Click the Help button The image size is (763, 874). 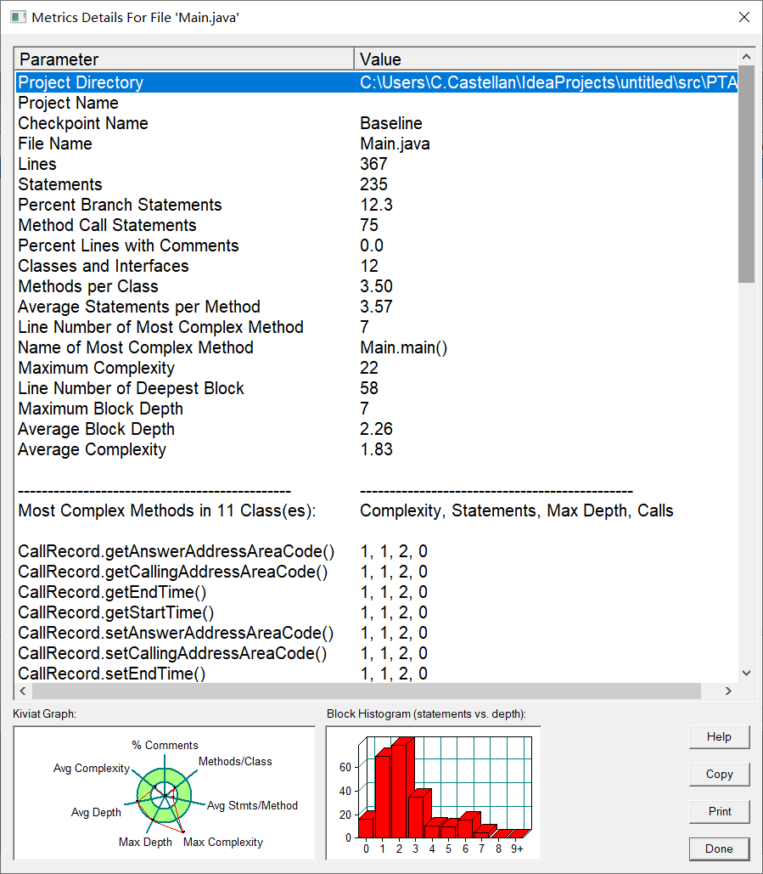[x=719, y=737]
